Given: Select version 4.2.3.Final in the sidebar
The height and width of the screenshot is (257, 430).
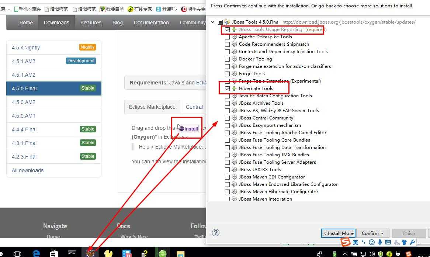Looking at the screenshot, I should click(54, 157).
